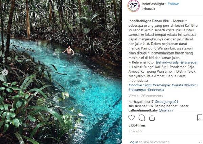The height and width of the screenshot is (144, 203).
Task: Follow the indoflashlight account
Action: click(x=173, y=4)
